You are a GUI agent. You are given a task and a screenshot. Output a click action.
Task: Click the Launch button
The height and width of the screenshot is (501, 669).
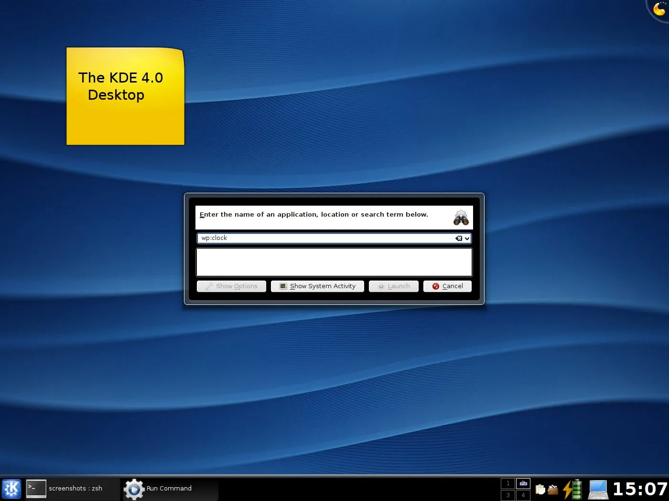pyautogui.click(x=394, y=286)
